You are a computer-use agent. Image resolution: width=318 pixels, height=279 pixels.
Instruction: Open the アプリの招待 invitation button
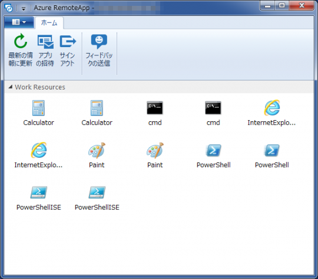click(x=45, y=50)
